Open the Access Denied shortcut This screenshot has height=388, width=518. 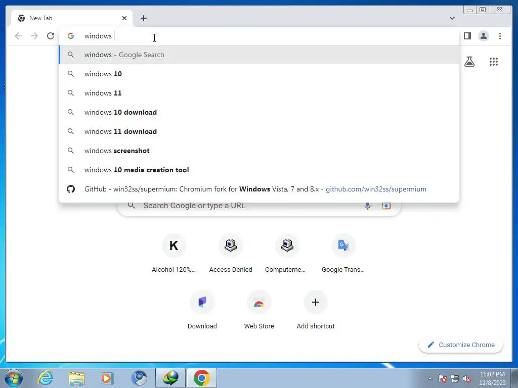231,254
